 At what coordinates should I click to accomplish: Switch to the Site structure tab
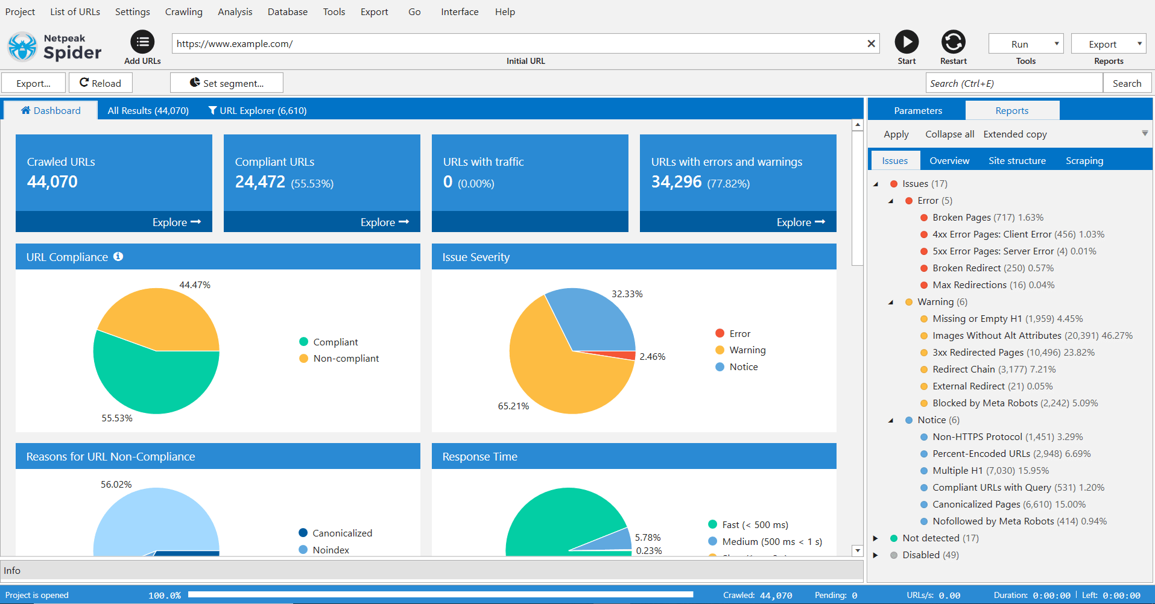1017,160
